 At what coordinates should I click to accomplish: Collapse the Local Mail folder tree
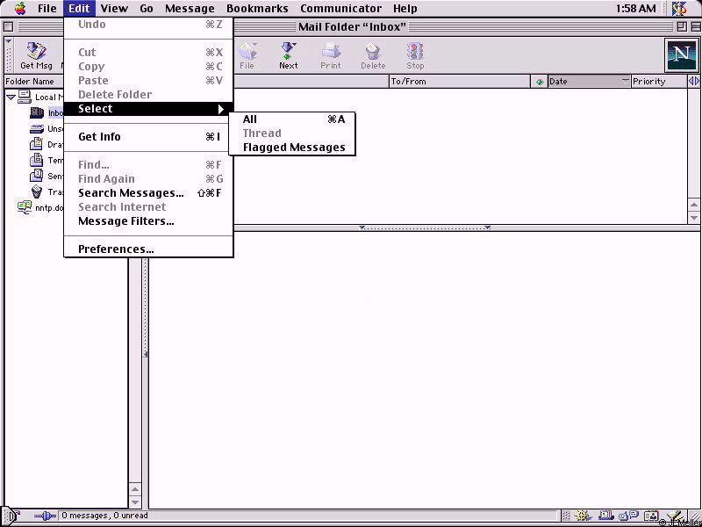11,97
